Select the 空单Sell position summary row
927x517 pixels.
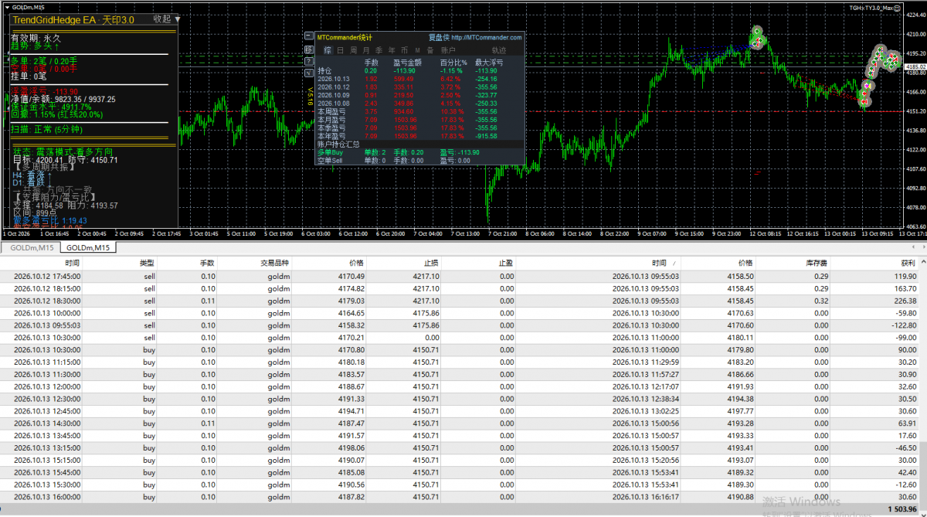(x=420, y=161)
